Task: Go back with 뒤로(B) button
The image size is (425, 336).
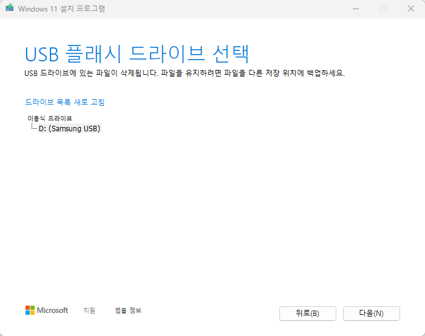Action: coord(308,314)
